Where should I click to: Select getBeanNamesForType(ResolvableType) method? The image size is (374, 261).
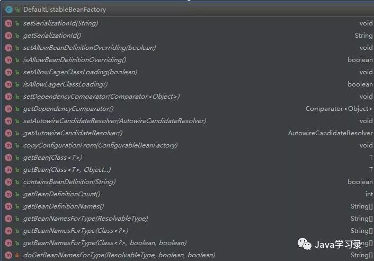[86, 219]
